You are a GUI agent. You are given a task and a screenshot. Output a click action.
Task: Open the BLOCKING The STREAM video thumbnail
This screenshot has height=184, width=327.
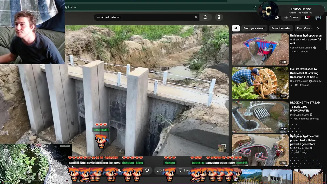coord(260,117)
